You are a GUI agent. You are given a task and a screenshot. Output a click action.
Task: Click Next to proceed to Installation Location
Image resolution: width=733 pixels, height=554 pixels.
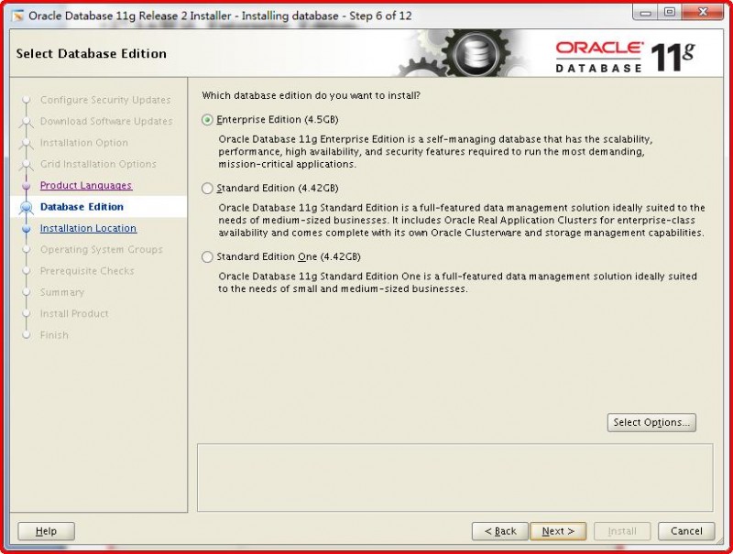coord(558,531)
